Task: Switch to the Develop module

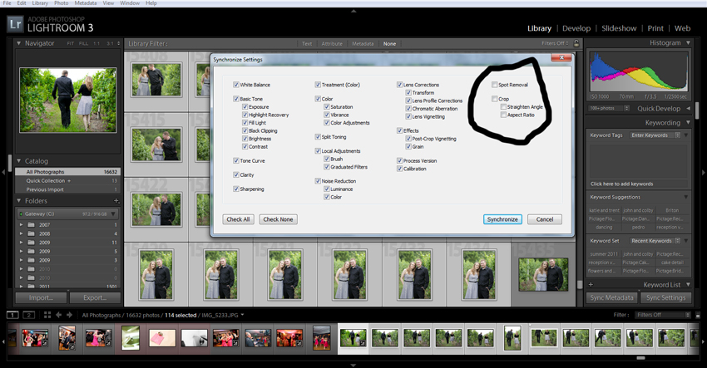Action: coord(576,28)
